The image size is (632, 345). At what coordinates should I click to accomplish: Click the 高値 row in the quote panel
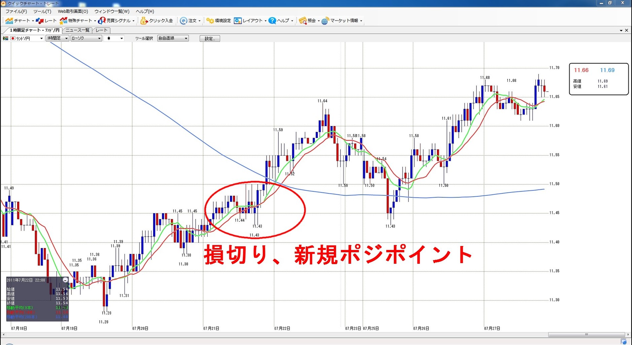click(591, 81)
